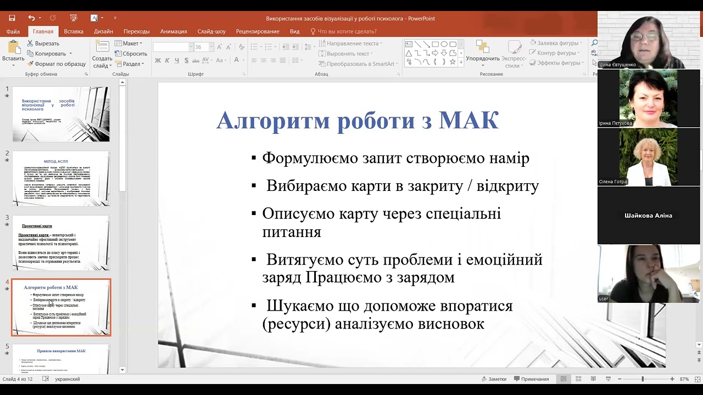The width and height of the screenshot is (703, 395).
Task: Adjust the zoom slider handle
Action: [643, 379]
